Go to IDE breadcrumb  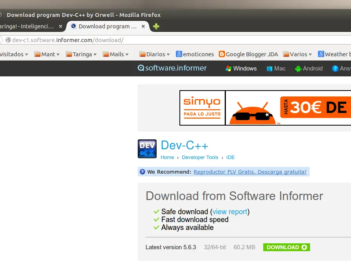click(x=230, y=157)
